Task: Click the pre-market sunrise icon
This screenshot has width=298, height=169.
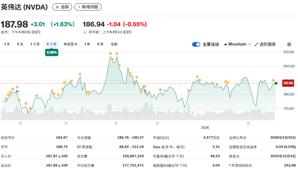Action: tap(85, 32)
